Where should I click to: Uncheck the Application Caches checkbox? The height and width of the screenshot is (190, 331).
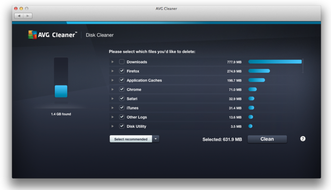coord(122,80)
